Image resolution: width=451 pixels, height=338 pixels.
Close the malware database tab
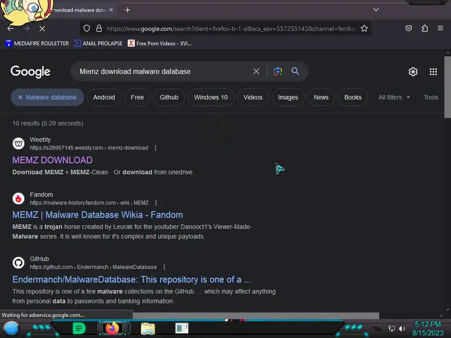[111, 10]
